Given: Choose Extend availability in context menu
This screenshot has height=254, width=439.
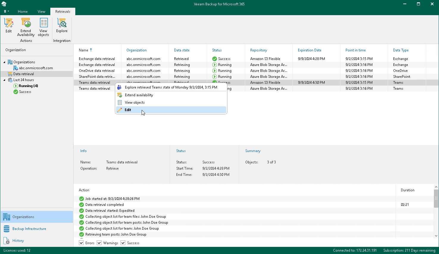Looking at the screenshot, I should 171,95.
